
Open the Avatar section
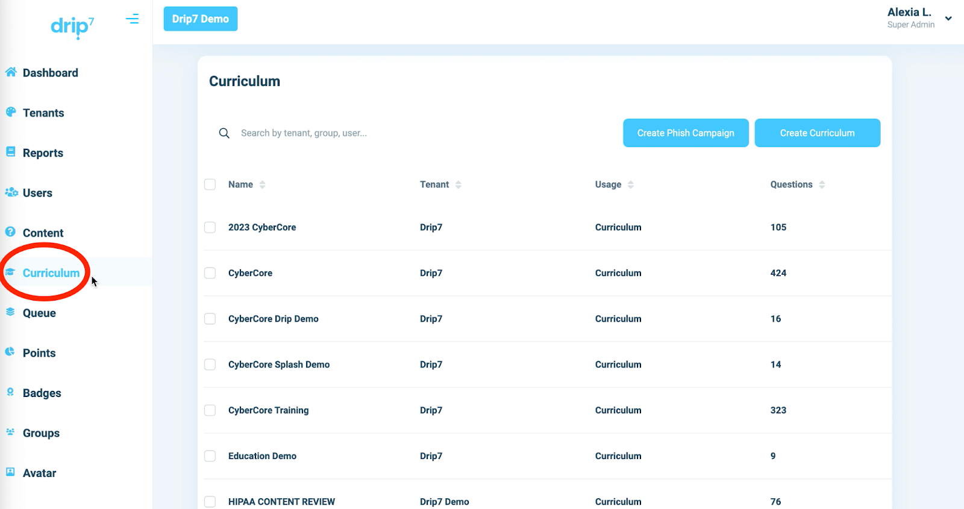pyautogui.click(x=40, y=473)
